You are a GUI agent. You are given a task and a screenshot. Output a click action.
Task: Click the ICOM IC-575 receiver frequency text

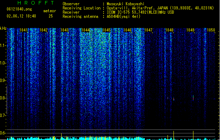(x=141, y=12)
